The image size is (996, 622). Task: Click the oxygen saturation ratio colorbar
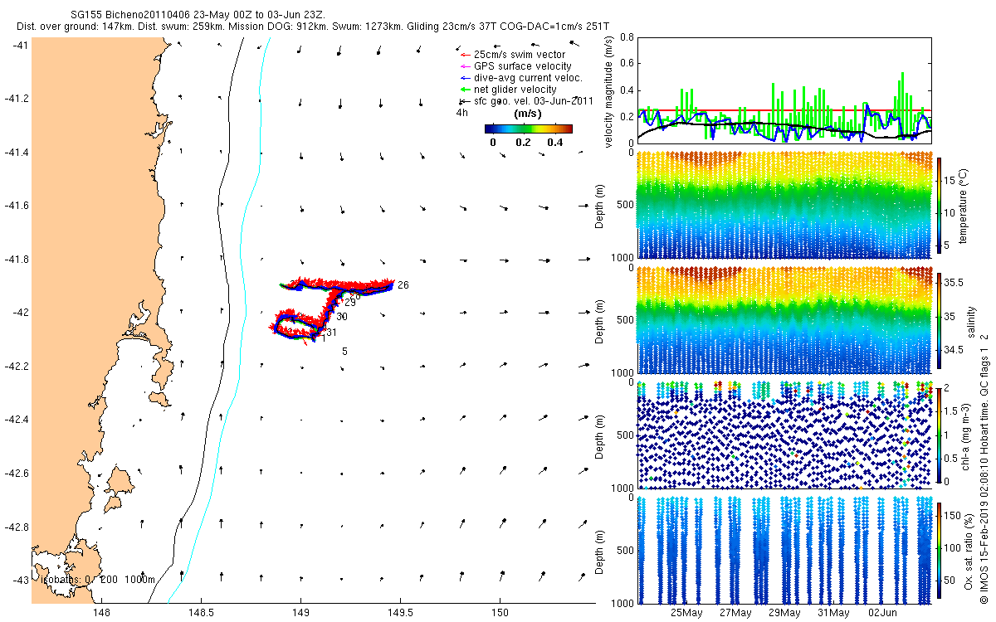pyautogui.click(x=940, y=550)
